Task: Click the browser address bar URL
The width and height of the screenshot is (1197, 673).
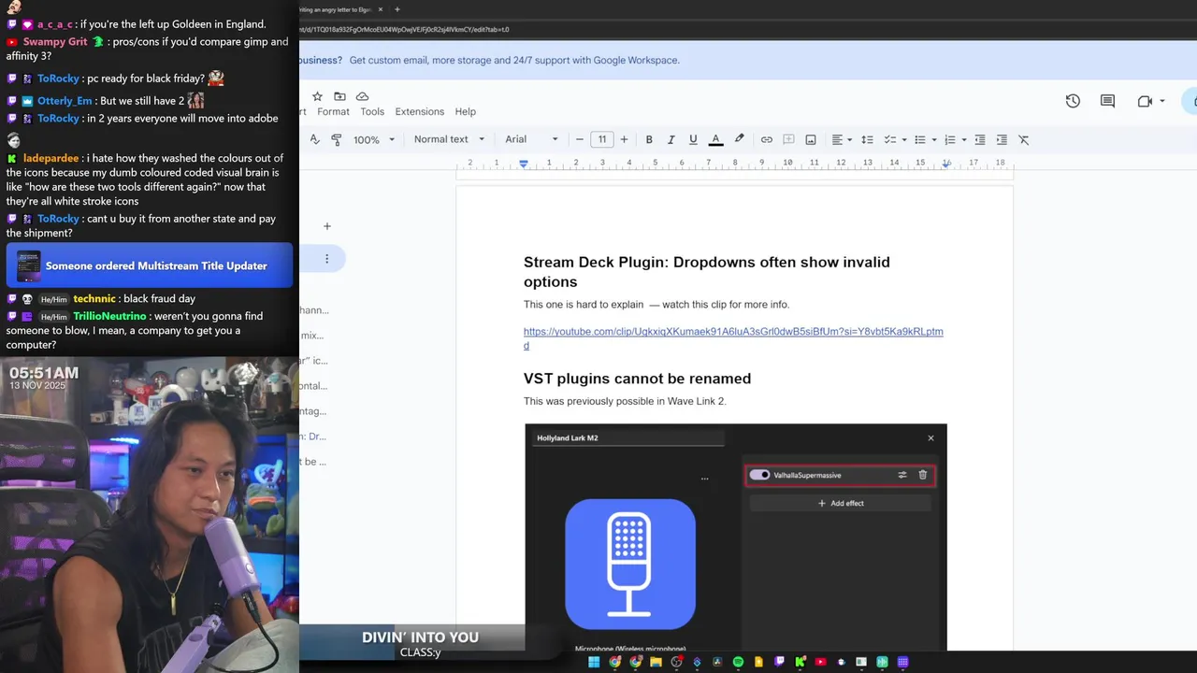Action: click(x=404, y=29)
